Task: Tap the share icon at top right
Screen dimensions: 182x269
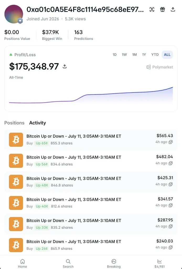Action: [173, 9]
